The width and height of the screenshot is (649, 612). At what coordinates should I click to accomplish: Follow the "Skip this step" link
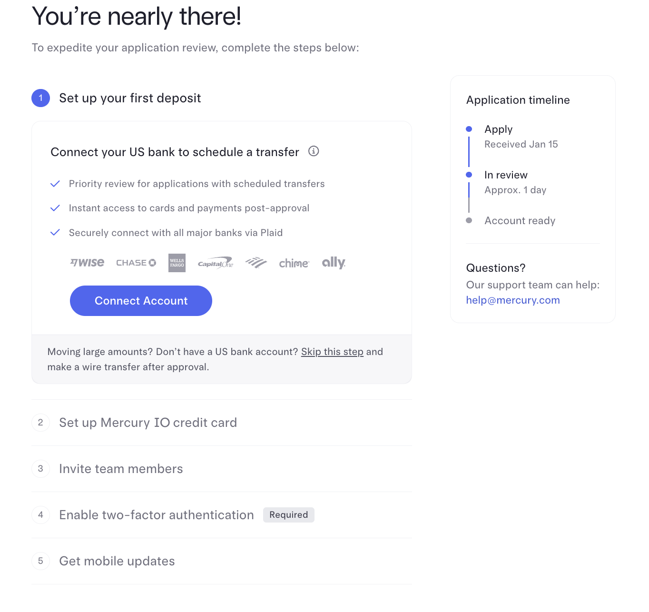[332, 352]
